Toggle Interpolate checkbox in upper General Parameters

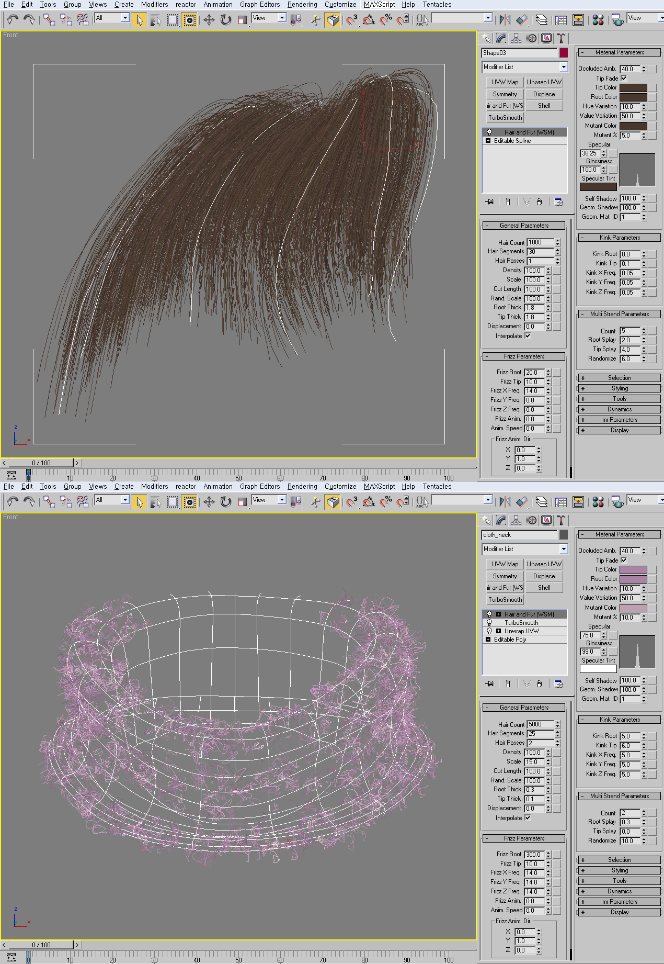(x=528, y=336)
